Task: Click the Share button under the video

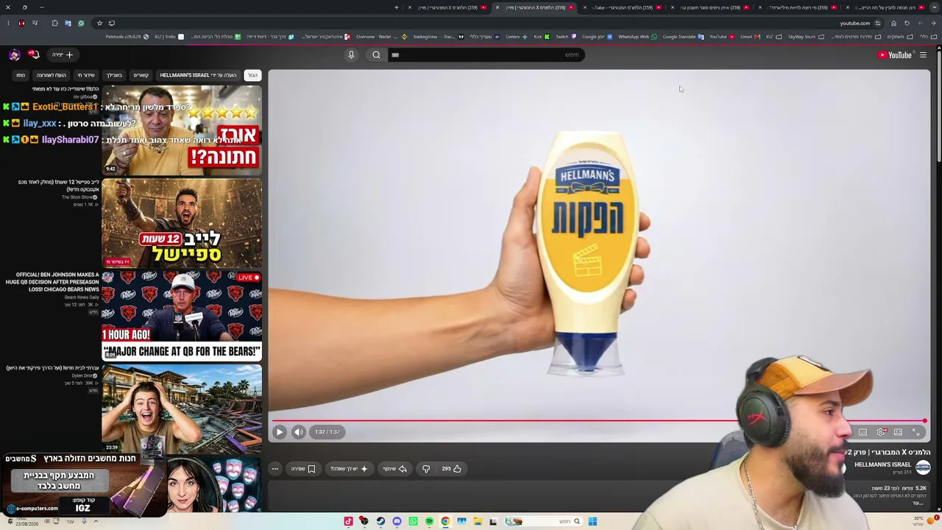Action: pos(395,469)
